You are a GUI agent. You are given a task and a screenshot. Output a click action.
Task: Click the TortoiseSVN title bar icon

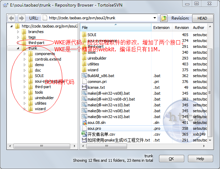click(6, 5)
